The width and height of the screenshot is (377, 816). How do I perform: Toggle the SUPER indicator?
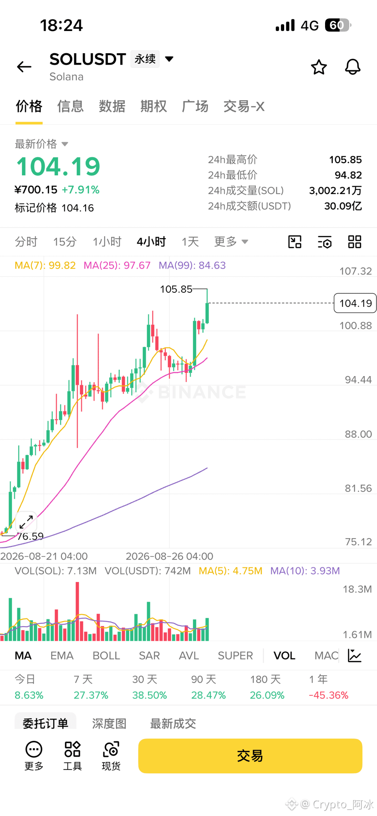(x=235, y=656)
